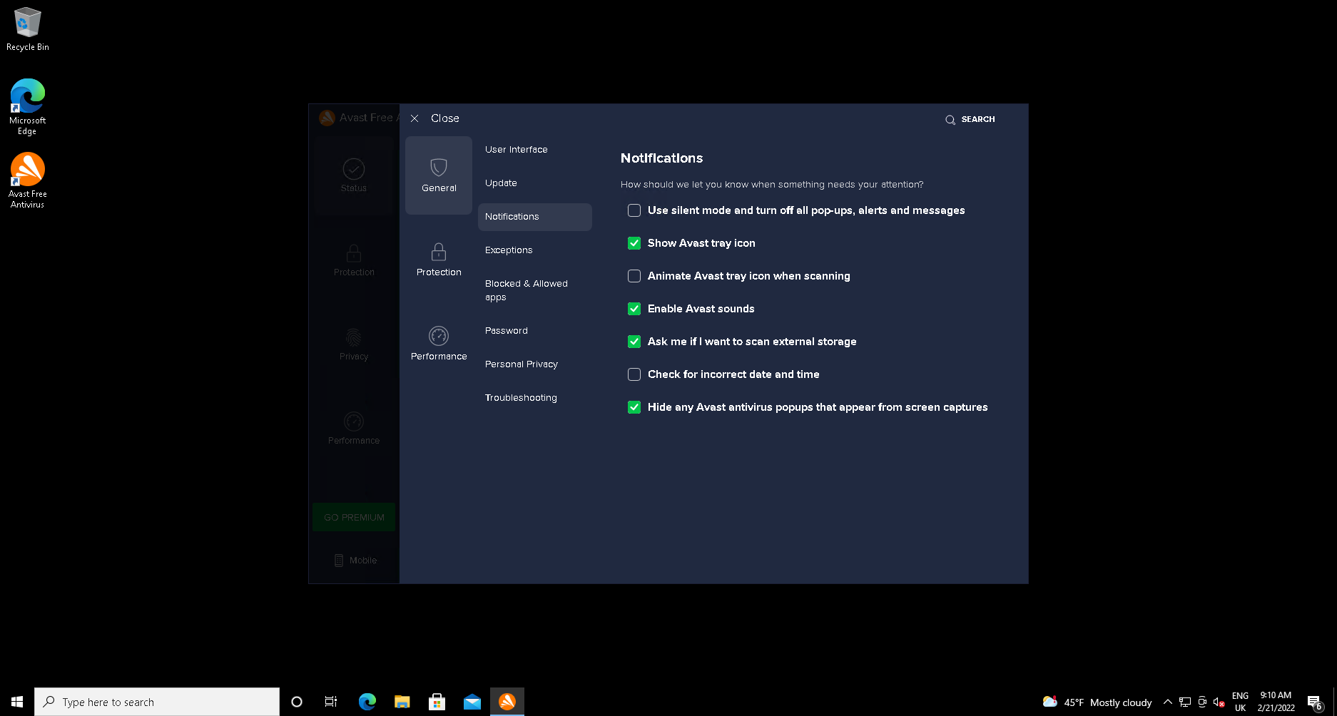Click Protection in dimmed Avast sidebar
Viewport: 1337px width, 716px height.
354,260
